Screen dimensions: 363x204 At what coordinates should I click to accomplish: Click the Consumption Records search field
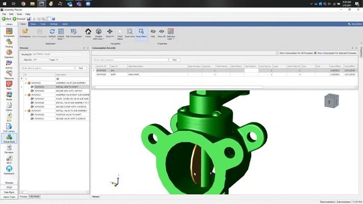(131, 60)
